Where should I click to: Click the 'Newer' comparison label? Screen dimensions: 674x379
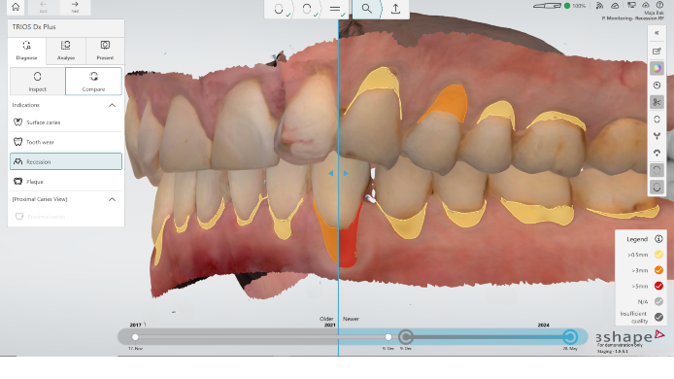pyautogui.click(x=351, y=319)
